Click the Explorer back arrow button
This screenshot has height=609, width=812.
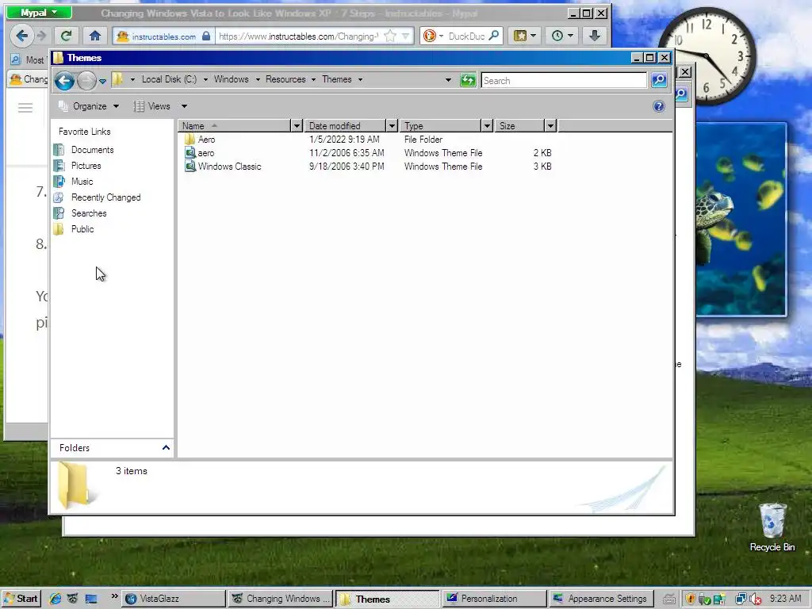tap(65, 80)
